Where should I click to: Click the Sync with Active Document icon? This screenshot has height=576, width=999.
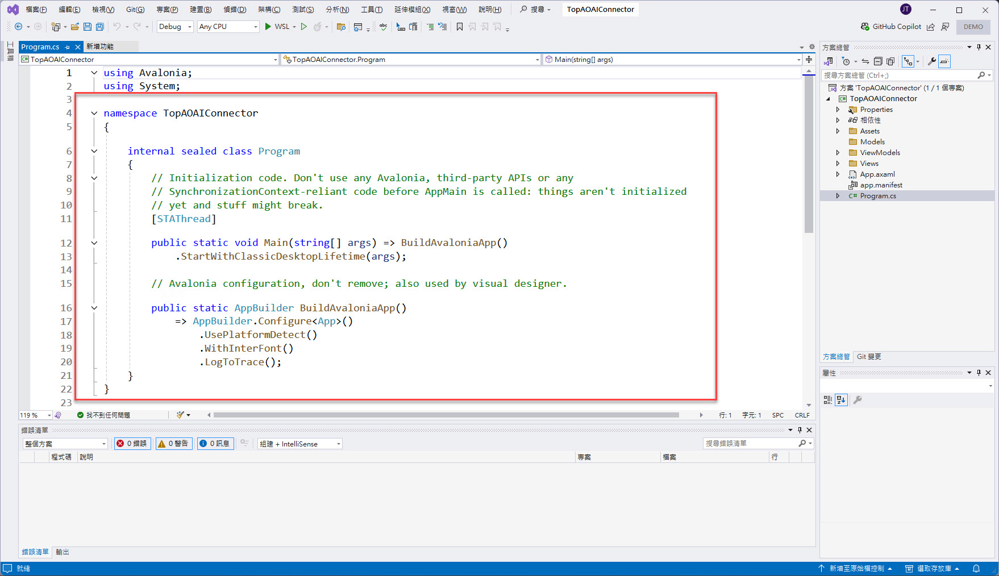pos(865,61)
